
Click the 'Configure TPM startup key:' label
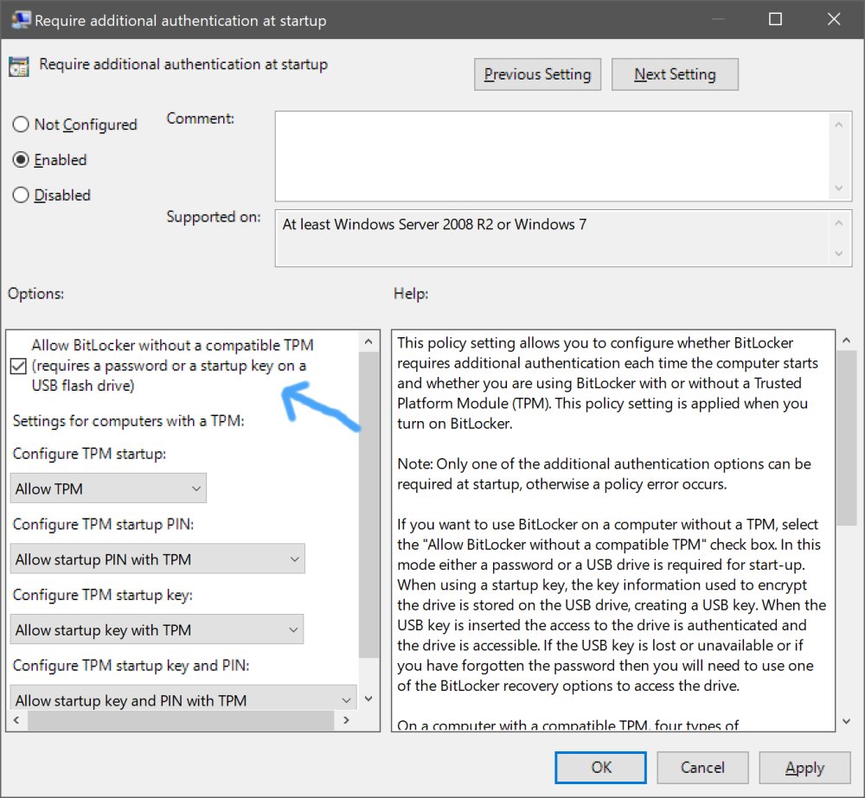point(103,595)
